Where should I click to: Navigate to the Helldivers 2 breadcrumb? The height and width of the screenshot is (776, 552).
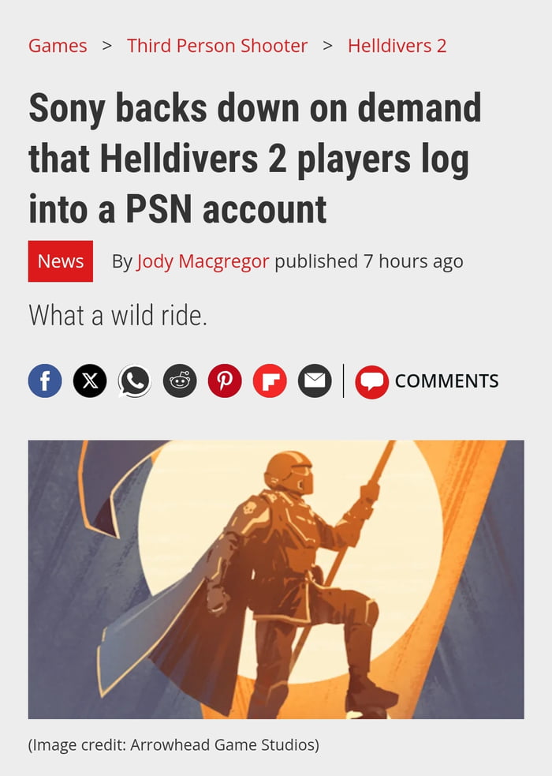(x=397, y=46)
